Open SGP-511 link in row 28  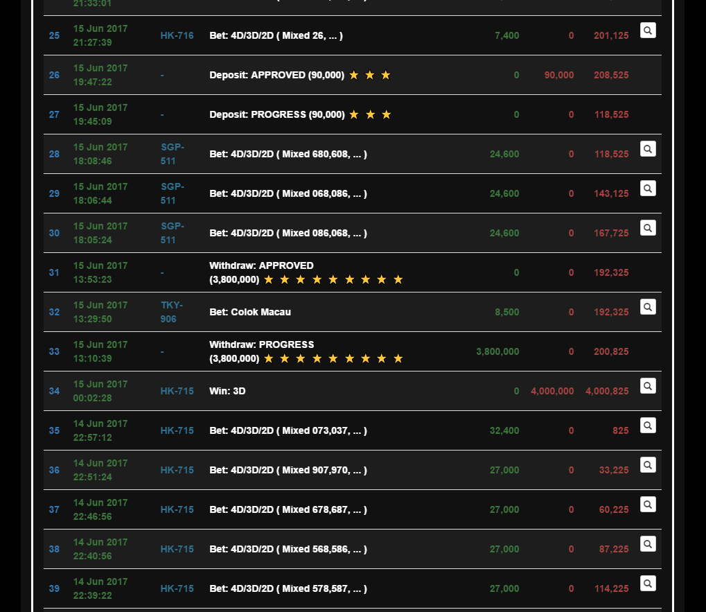172,154
